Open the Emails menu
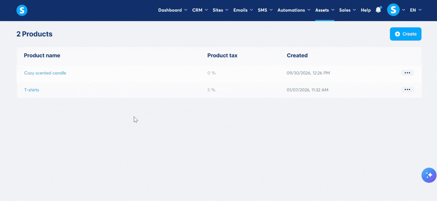The width and height of the screenshot is (437, 201). (243, 10)
